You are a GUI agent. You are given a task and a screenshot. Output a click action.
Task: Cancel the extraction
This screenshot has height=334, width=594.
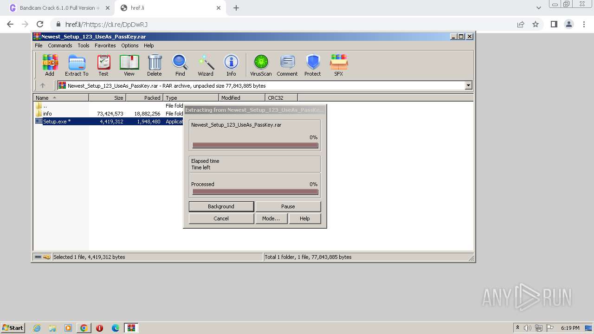[221, 218]
